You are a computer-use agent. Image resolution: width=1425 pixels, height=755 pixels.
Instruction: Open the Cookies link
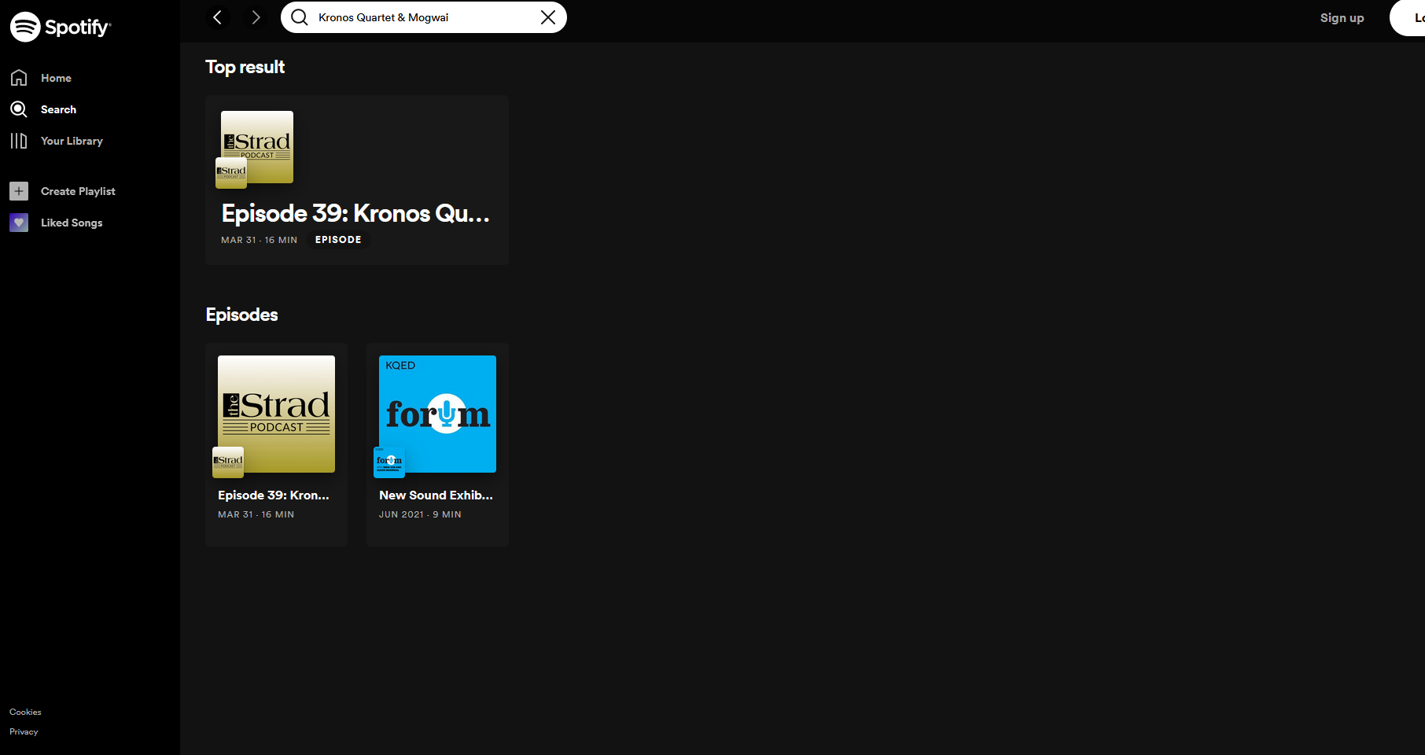pyautogui.click(x=25, y=712)
